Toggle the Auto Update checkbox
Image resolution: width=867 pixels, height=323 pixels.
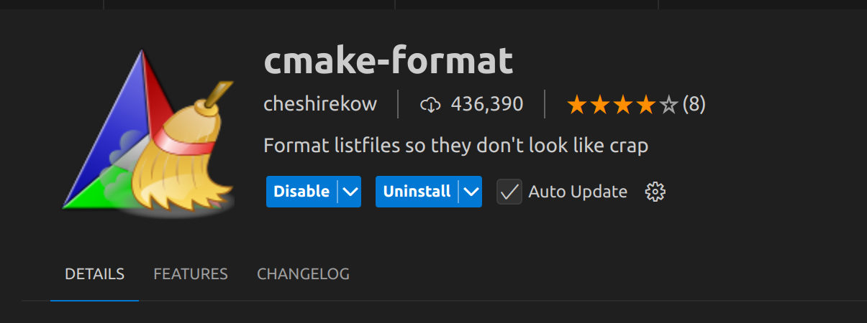tap(509, 192)
